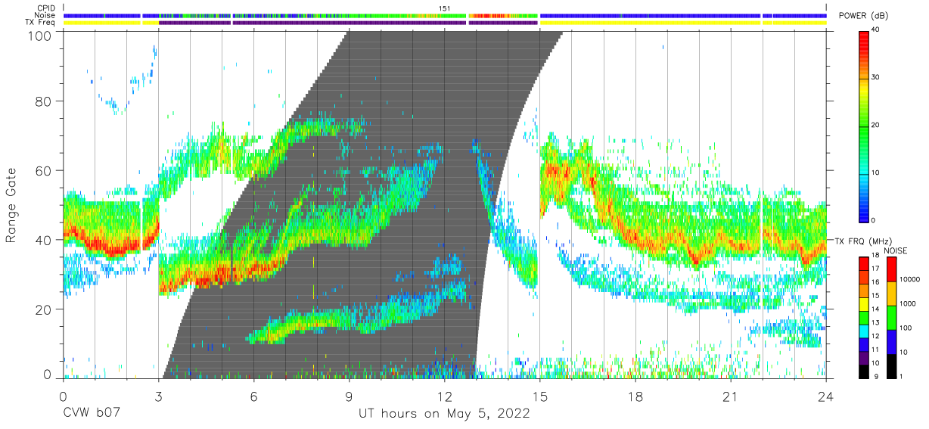Click x-axis tick label '21'
This screenshot has height=429, width=929.
731,396
